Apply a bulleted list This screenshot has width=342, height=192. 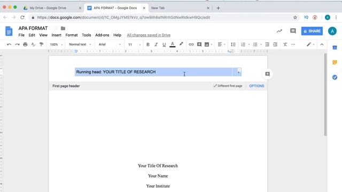[255, 44]
